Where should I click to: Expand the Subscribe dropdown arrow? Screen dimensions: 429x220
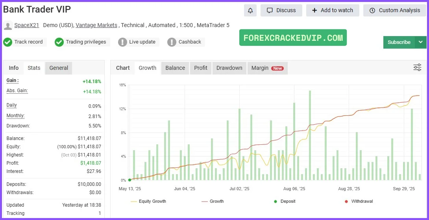[x=421, y=42]
